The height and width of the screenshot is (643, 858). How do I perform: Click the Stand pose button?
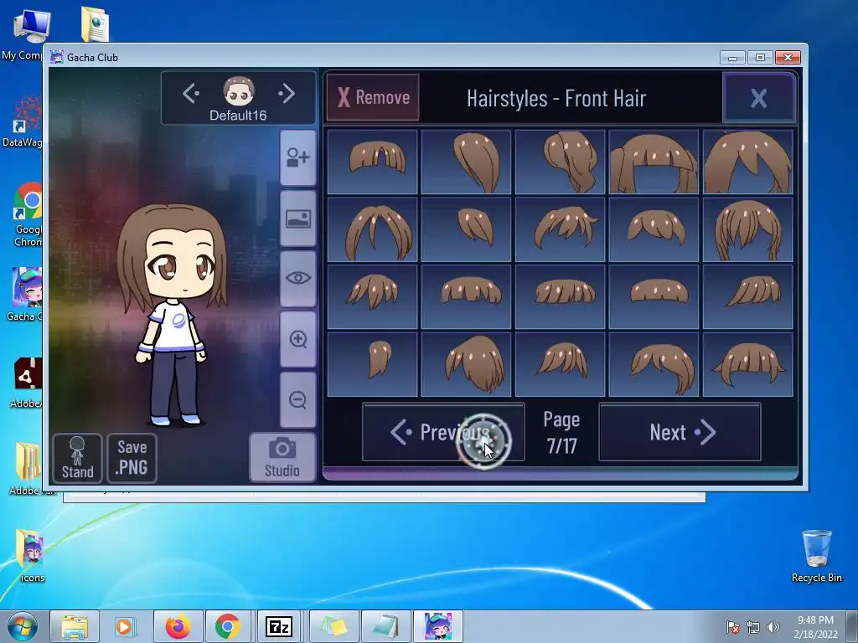(x=77, y=458)
